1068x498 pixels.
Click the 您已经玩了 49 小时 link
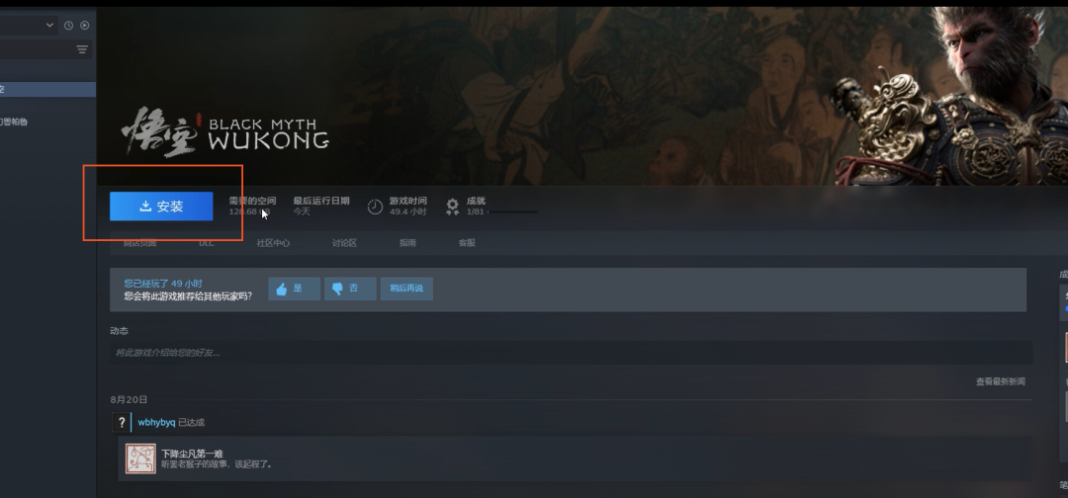[x=163, y=283]
